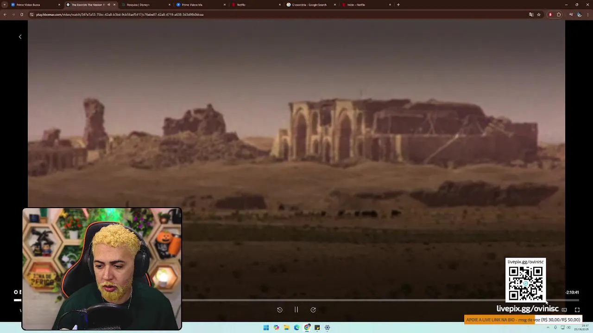The height and width of the screenshot is (333, 593).
Task: Open File Explorer from the taskbar
Action: pos(287,327)
